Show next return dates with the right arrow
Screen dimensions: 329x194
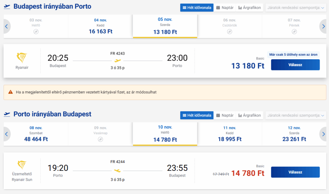(323, 134)
